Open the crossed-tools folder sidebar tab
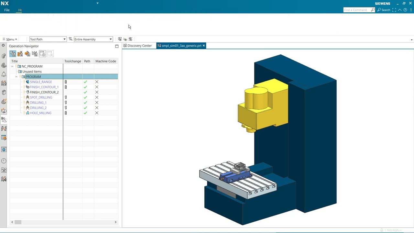Screen dimensions: 414x233 (4, 170)
